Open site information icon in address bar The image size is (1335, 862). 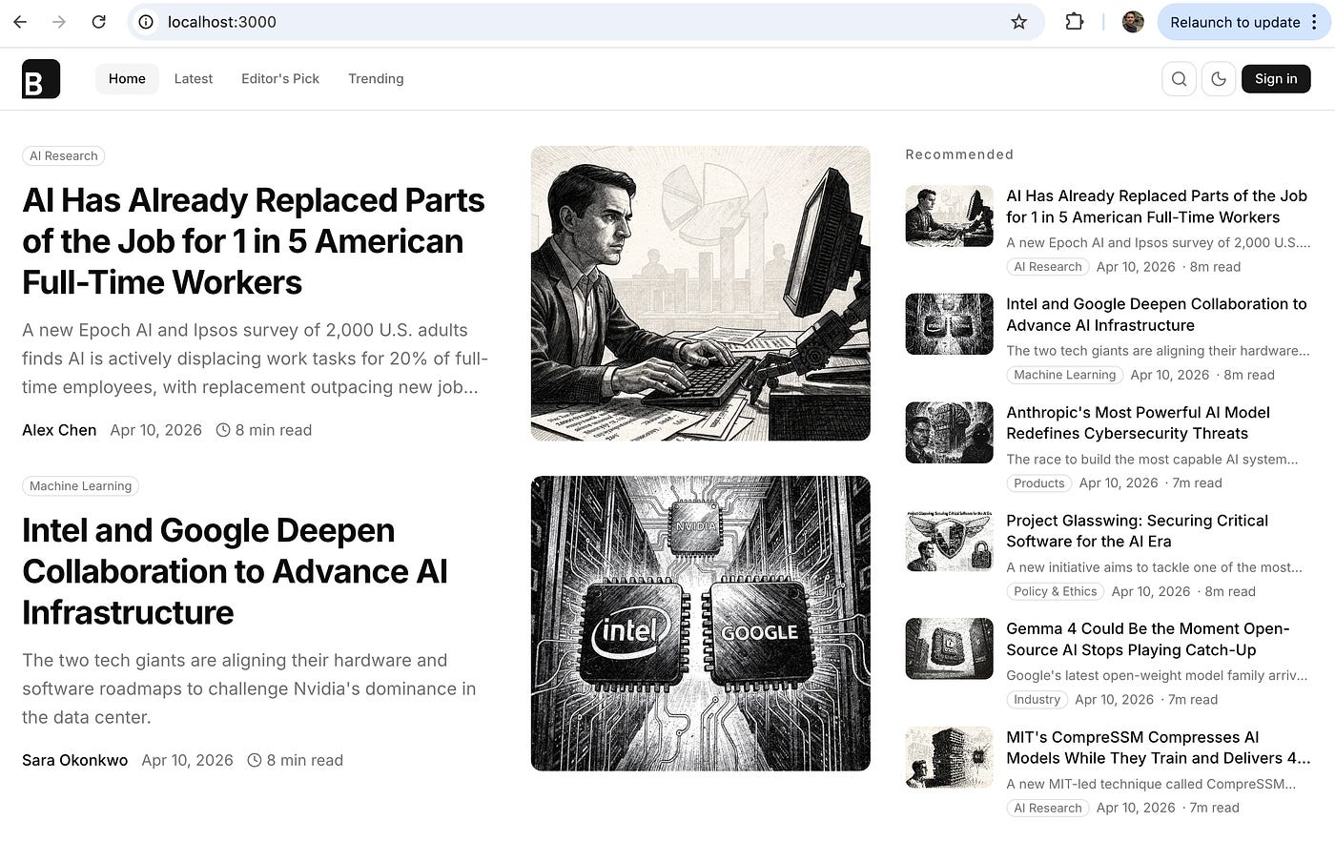pos(146,22)
